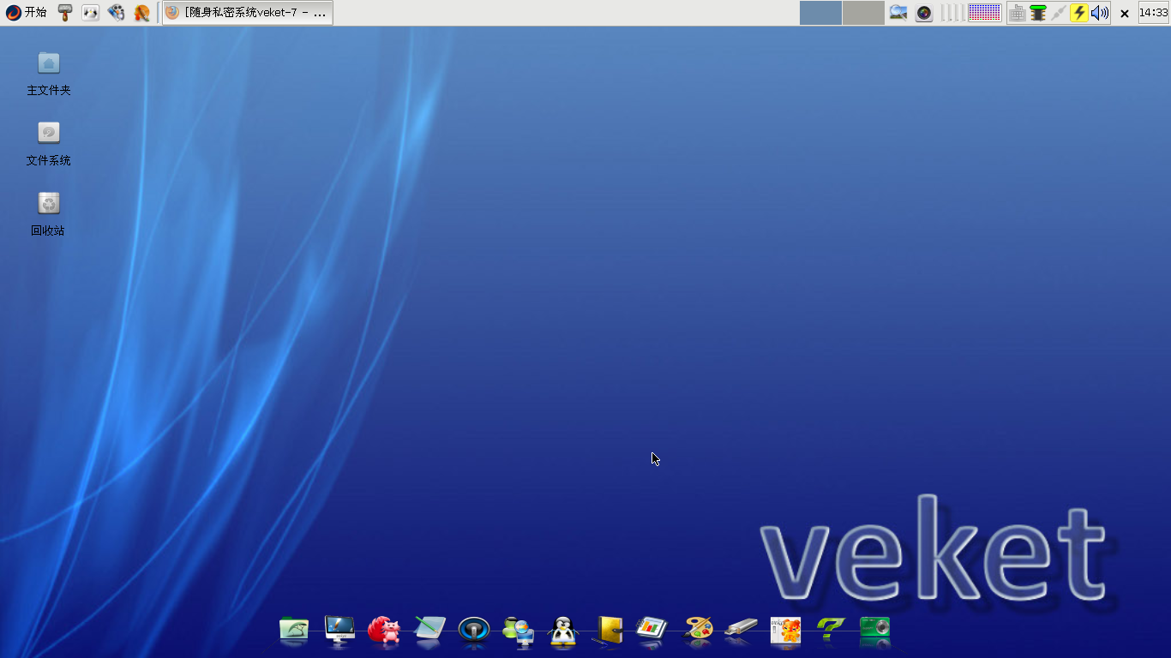Open the USB flash drive dock icon

[742, 630]
